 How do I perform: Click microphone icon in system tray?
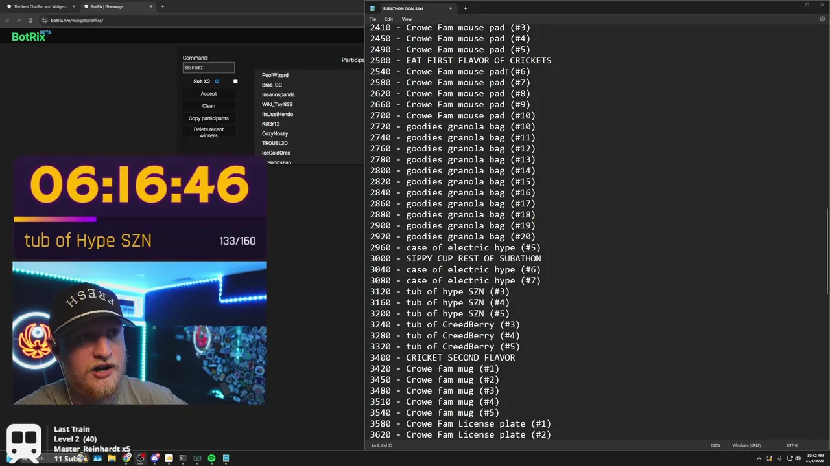coord(779,458)
